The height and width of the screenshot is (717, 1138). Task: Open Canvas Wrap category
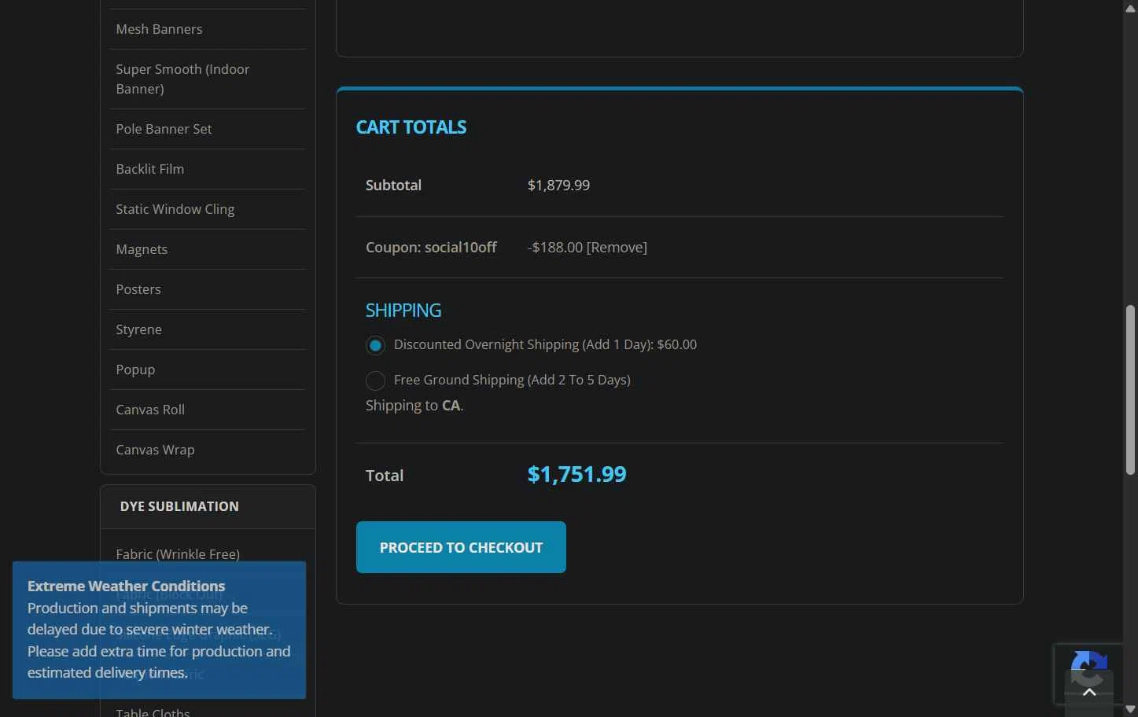coord(155,450)
